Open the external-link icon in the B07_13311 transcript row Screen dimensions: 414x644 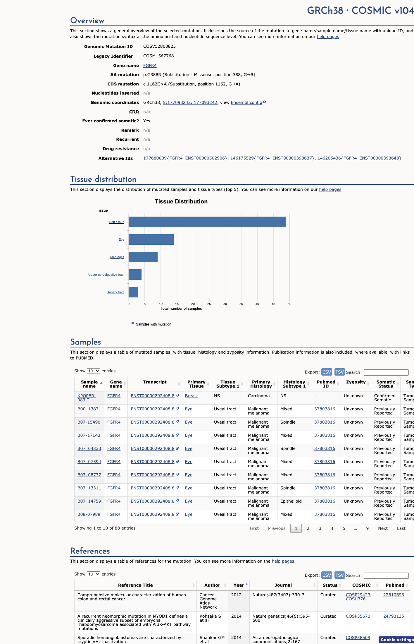tap(177, 488)
